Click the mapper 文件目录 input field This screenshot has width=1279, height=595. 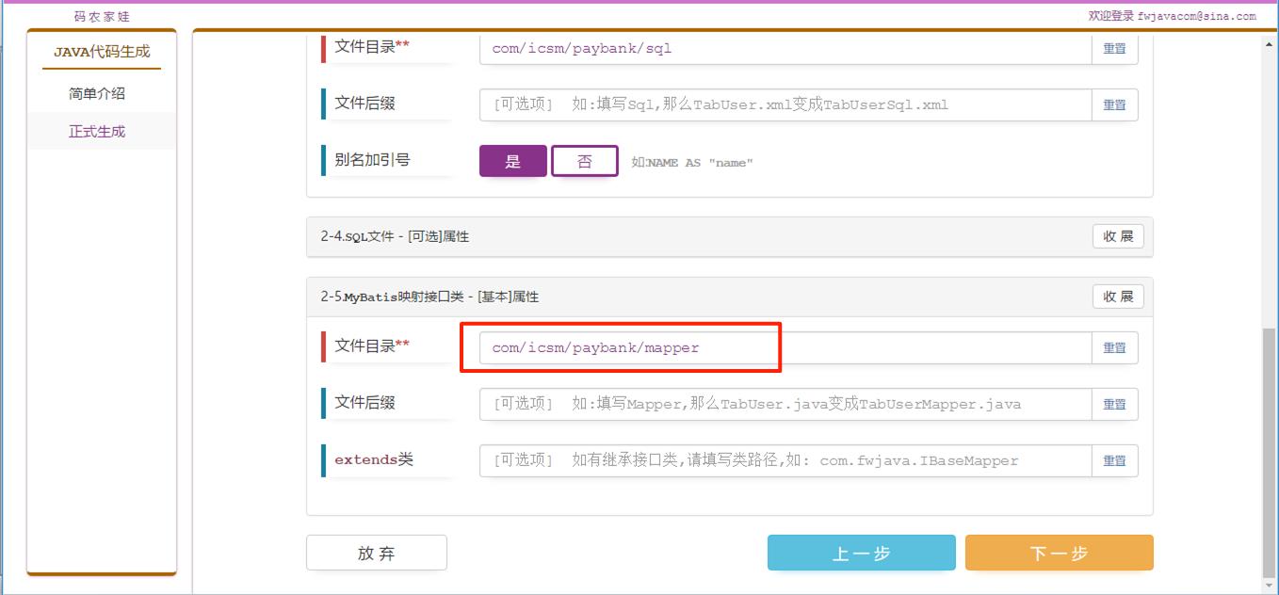coord(785,347)
